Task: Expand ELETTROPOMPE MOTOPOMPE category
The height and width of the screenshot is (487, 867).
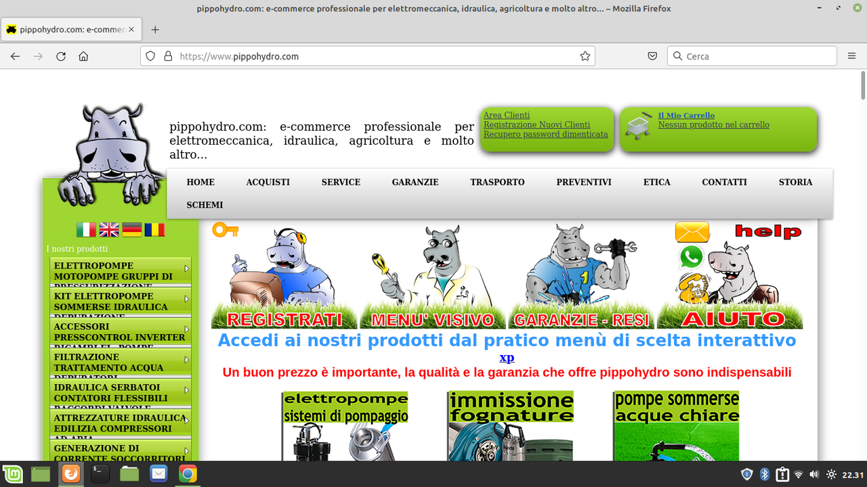Action: click(x=121, y=272)
